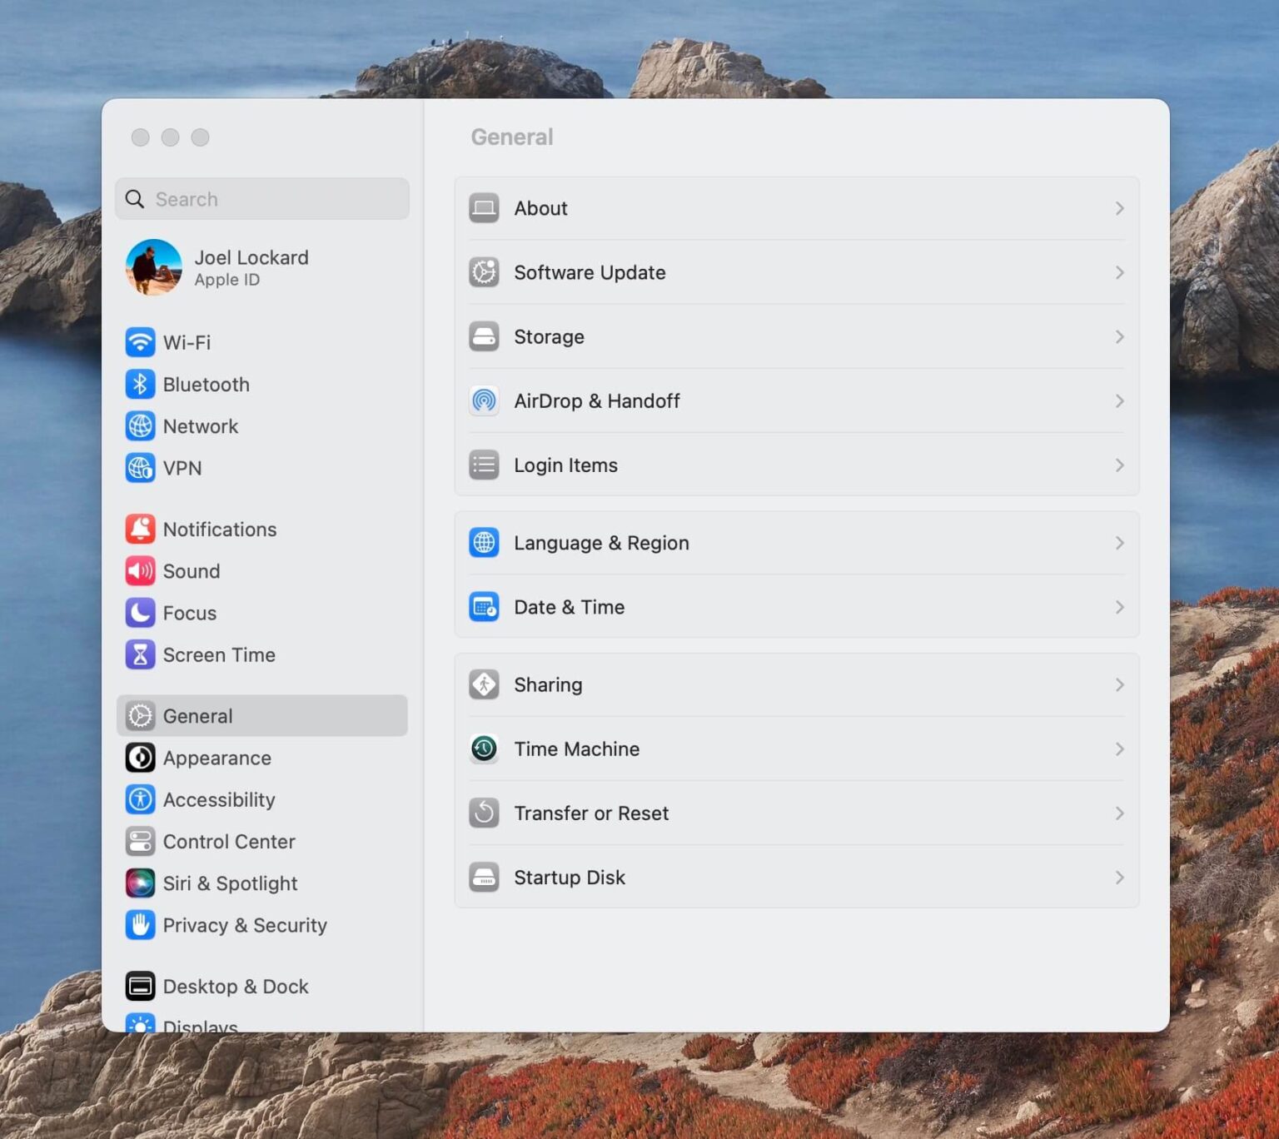Click the Network globe icon

(x=140, y=426)
